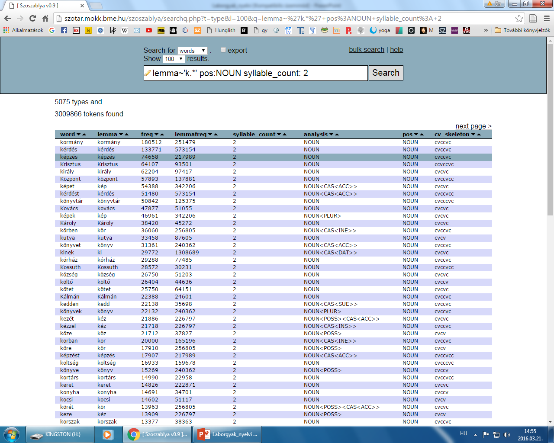554x443 pixels.
Task: Switch to the Laborgyak_nyelvi PowerPoint taskbar item
Action: pyautogui.click(x=227, y=434)
